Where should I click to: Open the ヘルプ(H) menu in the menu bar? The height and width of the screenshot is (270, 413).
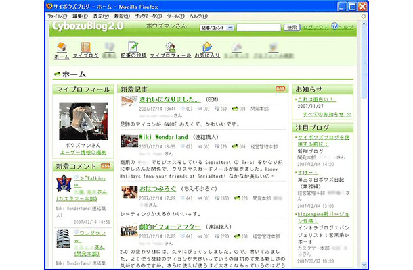pyautogui.click(x=198, y=16)
